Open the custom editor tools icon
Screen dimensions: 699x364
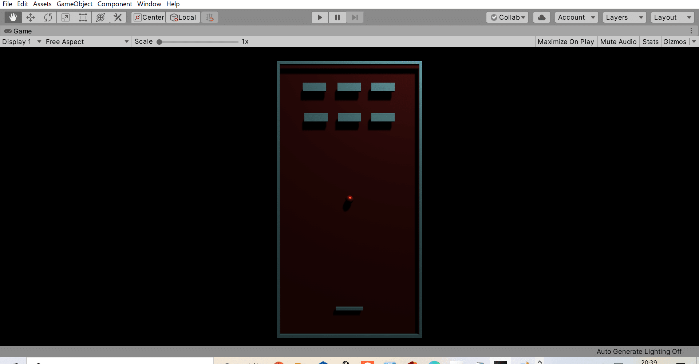[x=118, y=17]
